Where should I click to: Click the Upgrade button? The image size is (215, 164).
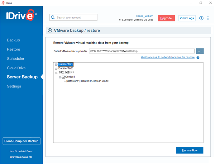pyautogui.click(x=166, y=18)
